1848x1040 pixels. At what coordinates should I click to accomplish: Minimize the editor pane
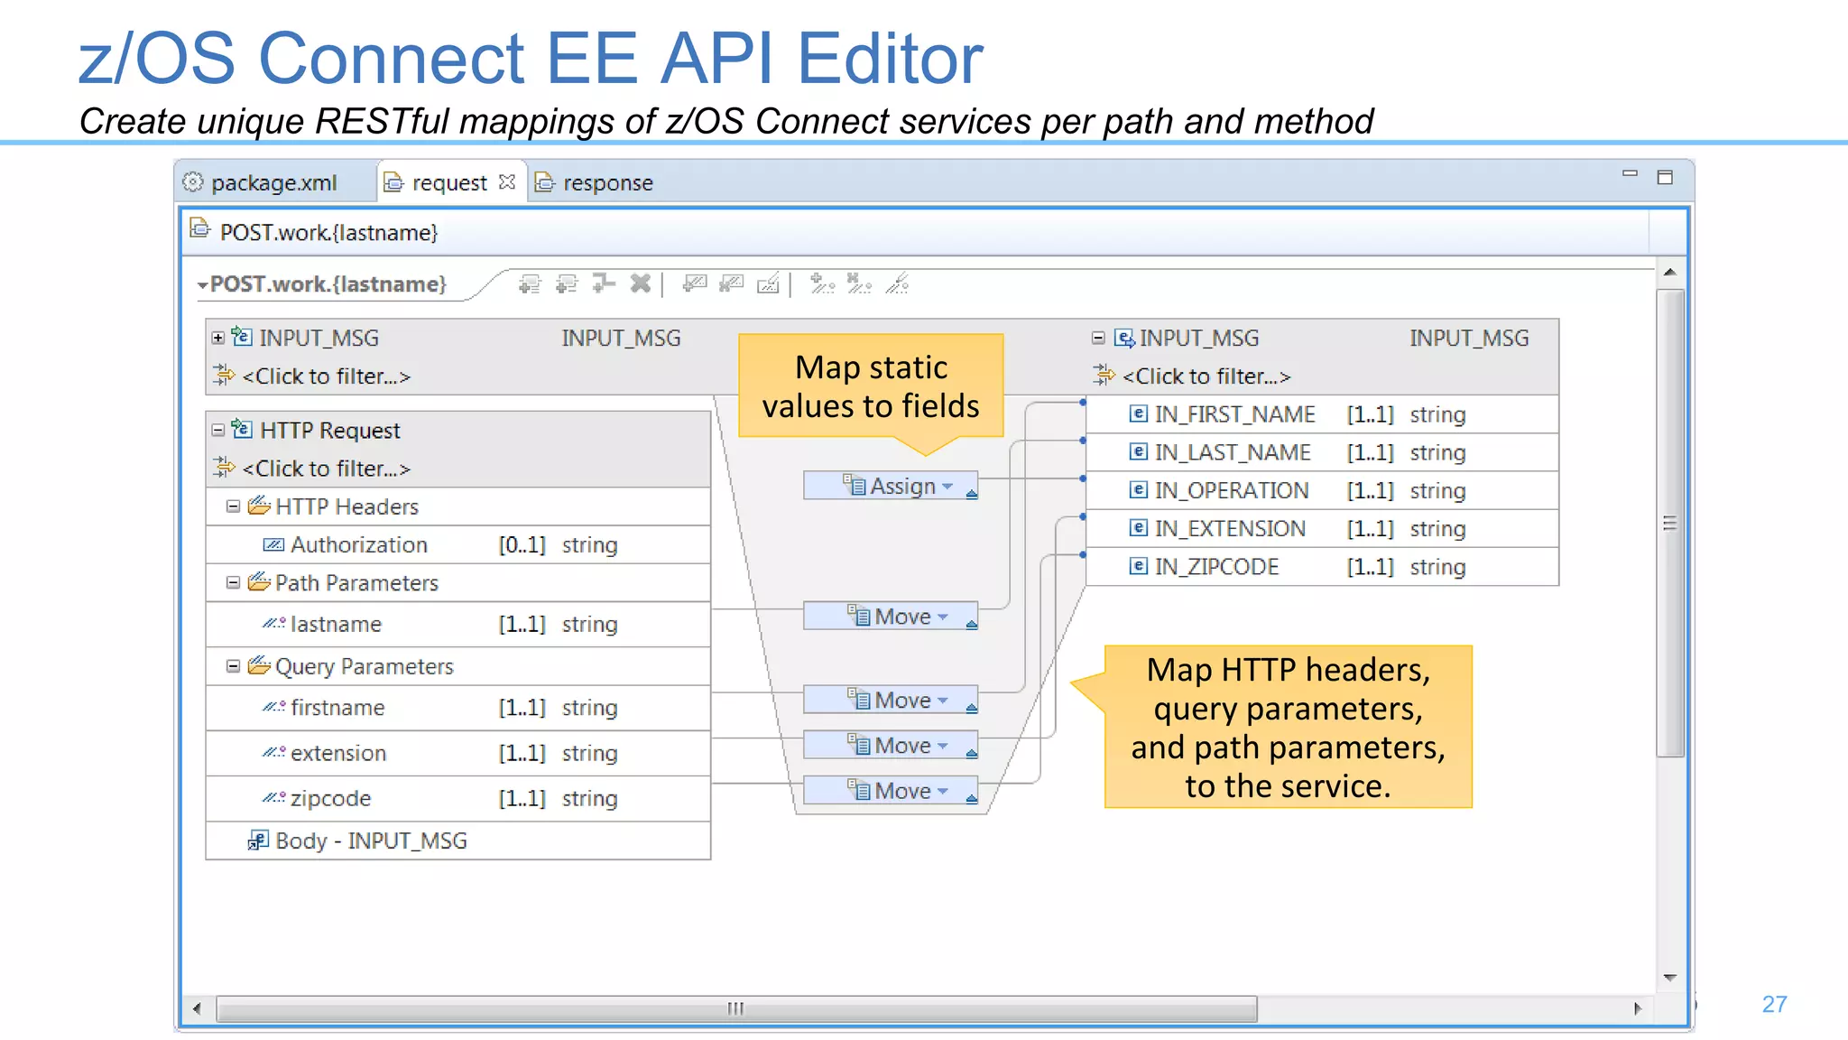point(1630,173)
